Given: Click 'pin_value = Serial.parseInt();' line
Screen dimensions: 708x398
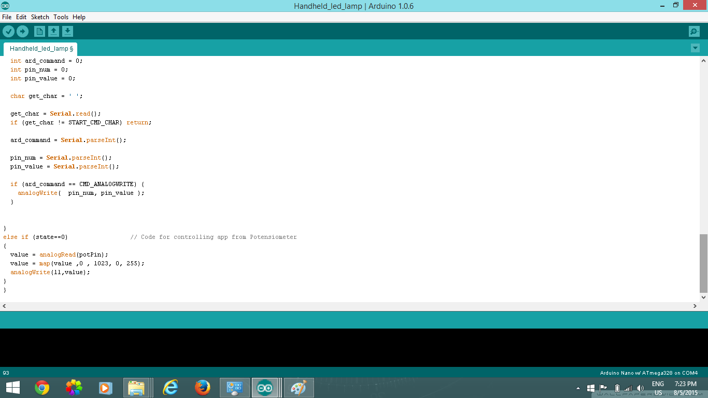Looking at the screenshot, I should (x=65, y=166).
